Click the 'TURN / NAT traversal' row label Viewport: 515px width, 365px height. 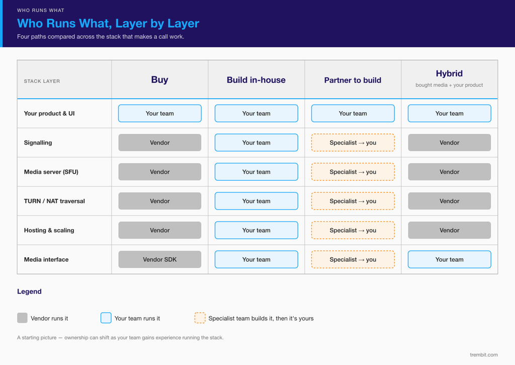(x=54, y=201)
